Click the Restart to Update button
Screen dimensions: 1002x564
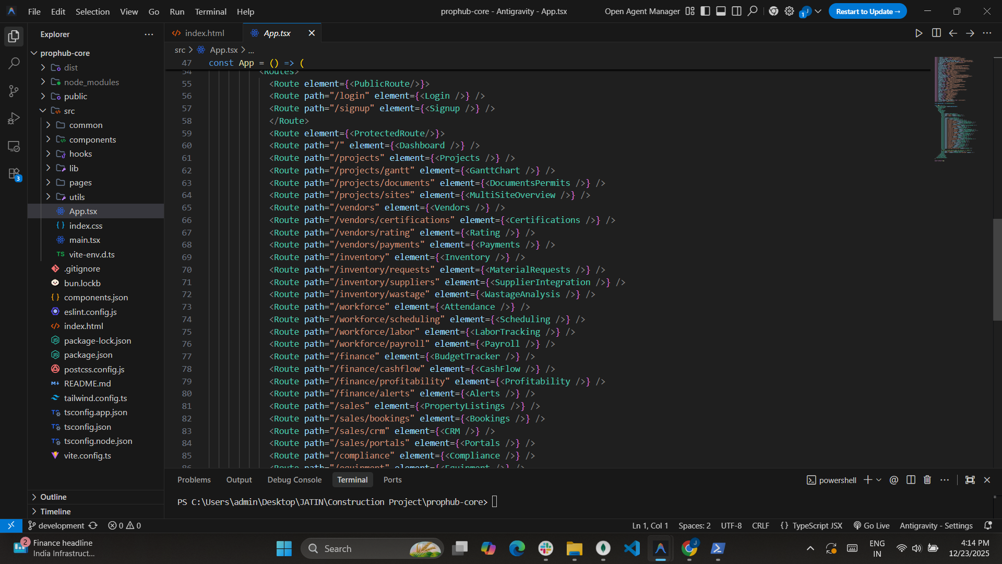point(867,11)
